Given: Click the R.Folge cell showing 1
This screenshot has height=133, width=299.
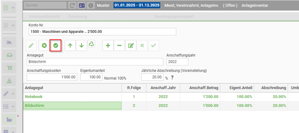Looking at the screenshot, I should [134, 97].
